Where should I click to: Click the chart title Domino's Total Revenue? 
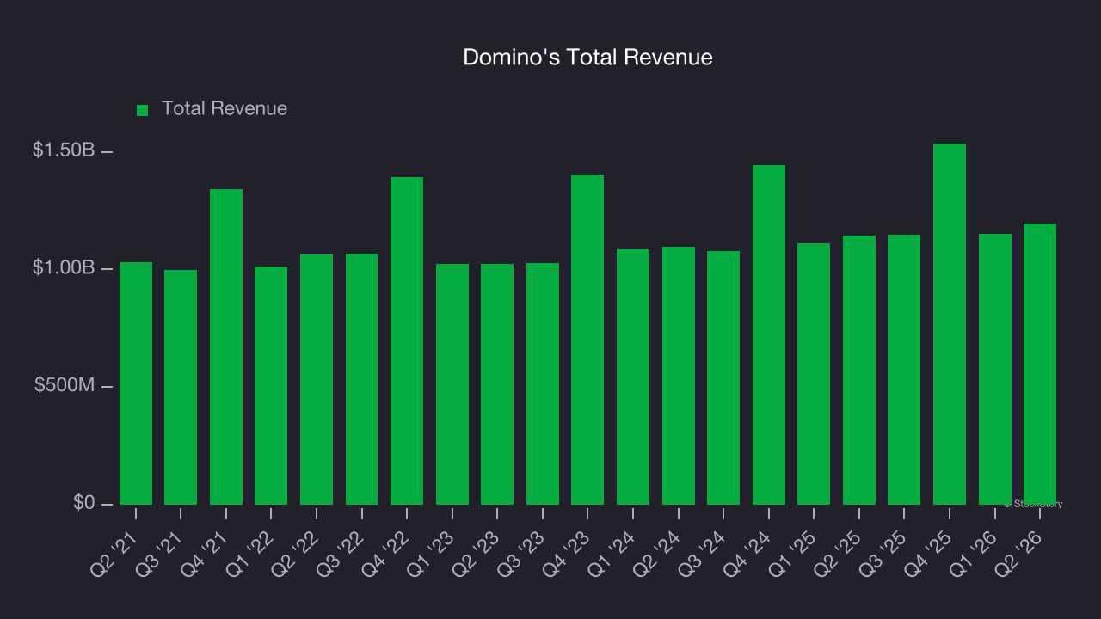[x=587, y=58]
